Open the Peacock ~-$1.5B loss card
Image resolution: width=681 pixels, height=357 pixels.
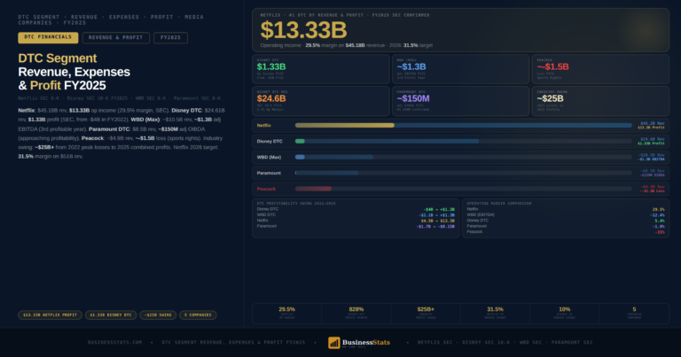click(x=600, y=69)
